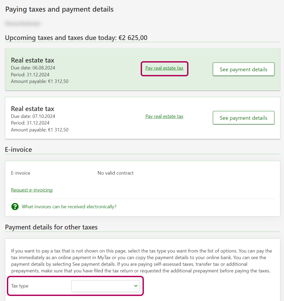Screen dimensions: 284x301
Task: Click the Real estate tax title due 07.10.2024
Action: coord(33,109)
